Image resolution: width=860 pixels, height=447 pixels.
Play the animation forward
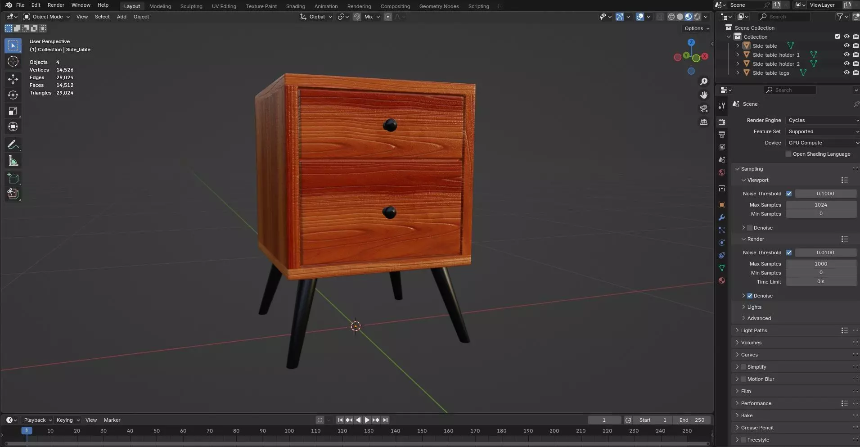pyautogui.click(x=367, y=420)
